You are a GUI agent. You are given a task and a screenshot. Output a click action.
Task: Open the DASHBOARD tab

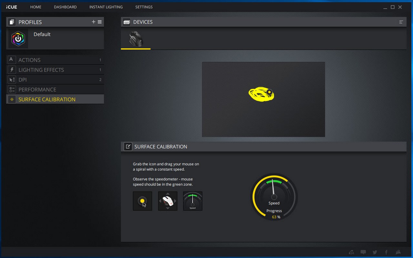point(65,7)
